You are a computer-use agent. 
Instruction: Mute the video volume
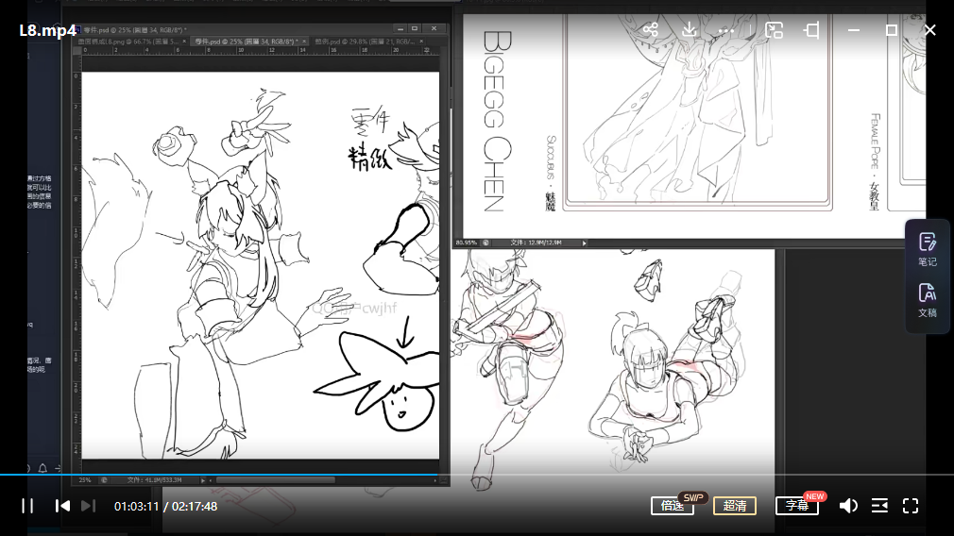pos(848,506)
